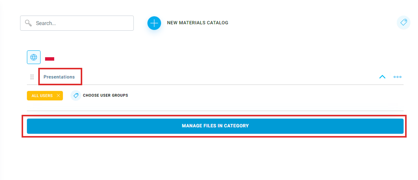The height and width of the screenshot is (180, 418).
Task: Click the Search... placeholder text
Action: tap(46, 23)
